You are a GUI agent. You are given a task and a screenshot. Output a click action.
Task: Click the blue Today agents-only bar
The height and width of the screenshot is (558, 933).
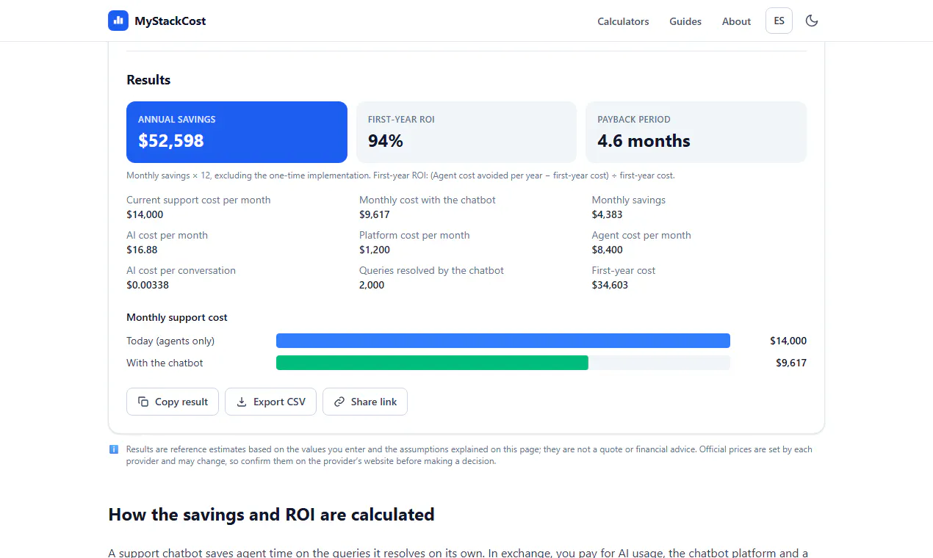click(503, 341)
